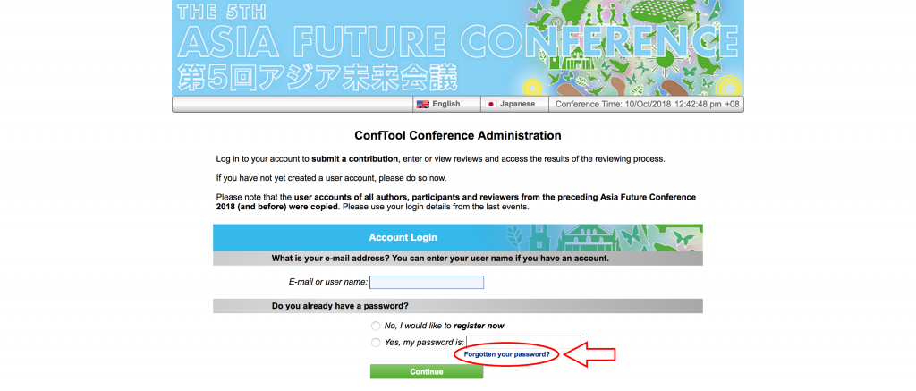
Task: Click into the password input field
Action: tap(523, 341)
